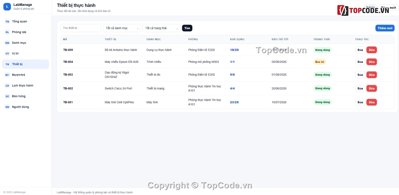Viewport: 399px width, 195px height.
Task: Click the Tìm search button
Action: (x=187, y=28)
